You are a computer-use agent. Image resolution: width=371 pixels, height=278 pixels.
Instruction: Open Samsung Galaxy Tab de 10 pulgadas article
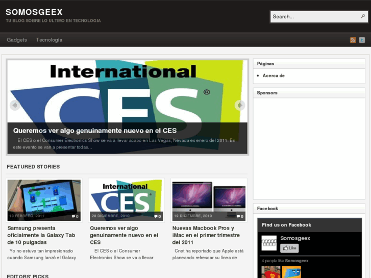click(41, 235)
